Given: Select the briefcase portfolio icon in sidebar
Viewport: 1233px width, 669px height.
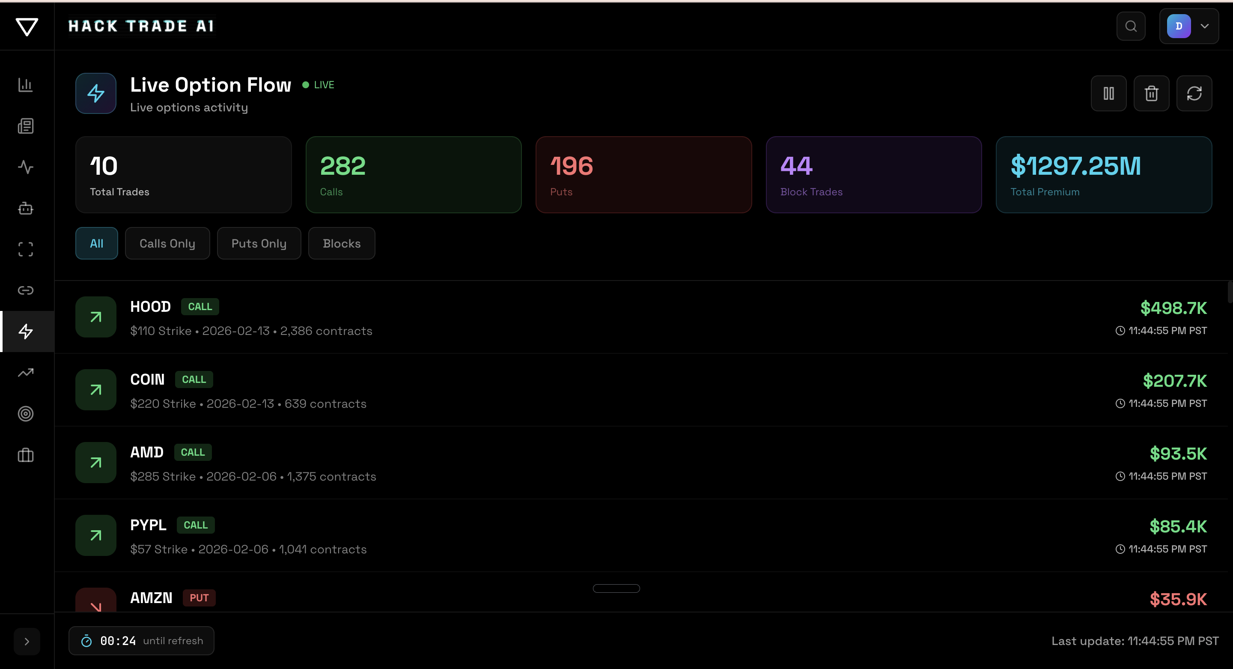Looking at the screenshot, I should (25, 455).
